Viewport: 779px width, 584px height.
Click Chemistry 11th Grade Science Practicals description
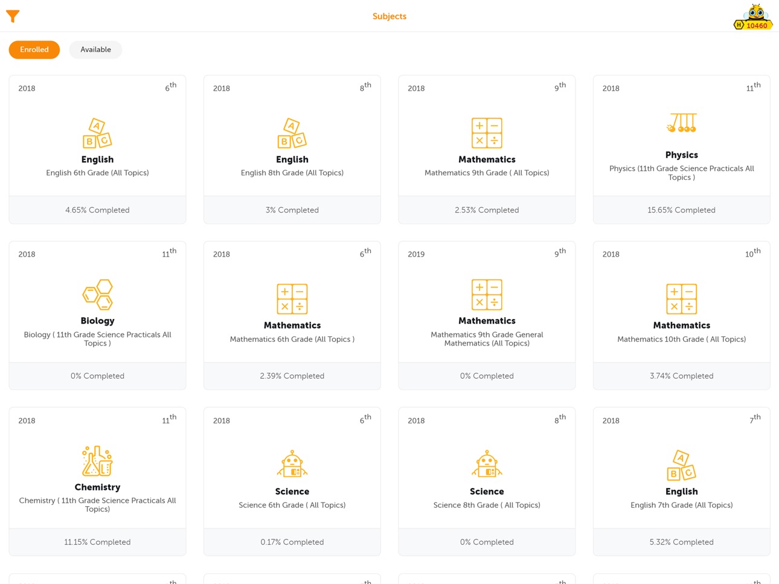(x=97, y=505)
